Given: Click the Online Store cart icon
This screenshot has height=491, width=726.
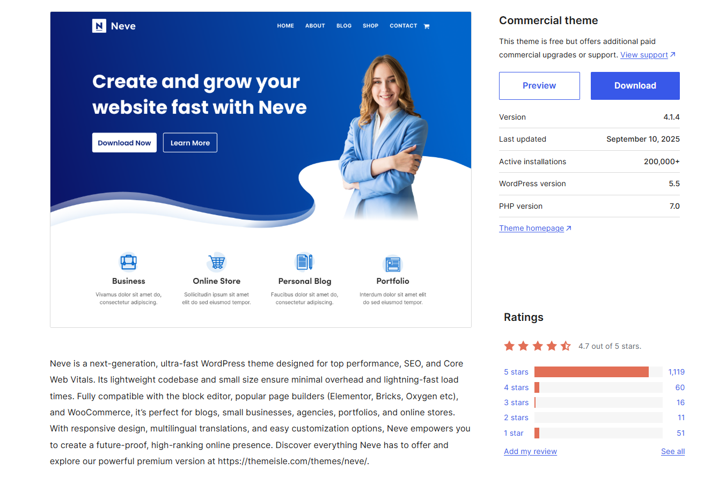Looking at the screenshot, I should (x=217, y=262).
